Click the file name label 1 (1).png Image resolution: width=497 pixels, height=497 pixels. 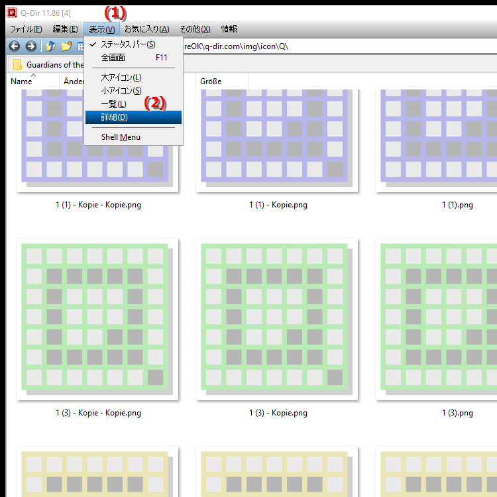[457, 205]
